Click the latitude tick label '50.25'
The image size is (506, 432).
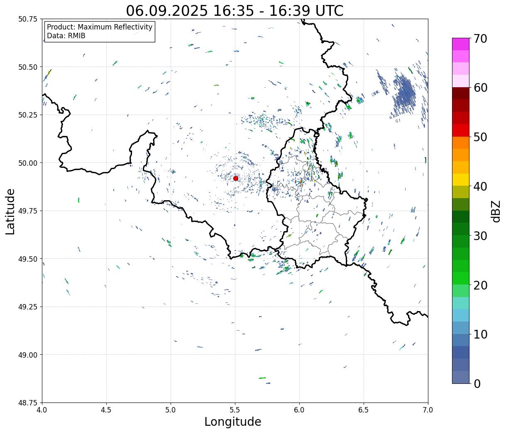click(x=28, y=115)
